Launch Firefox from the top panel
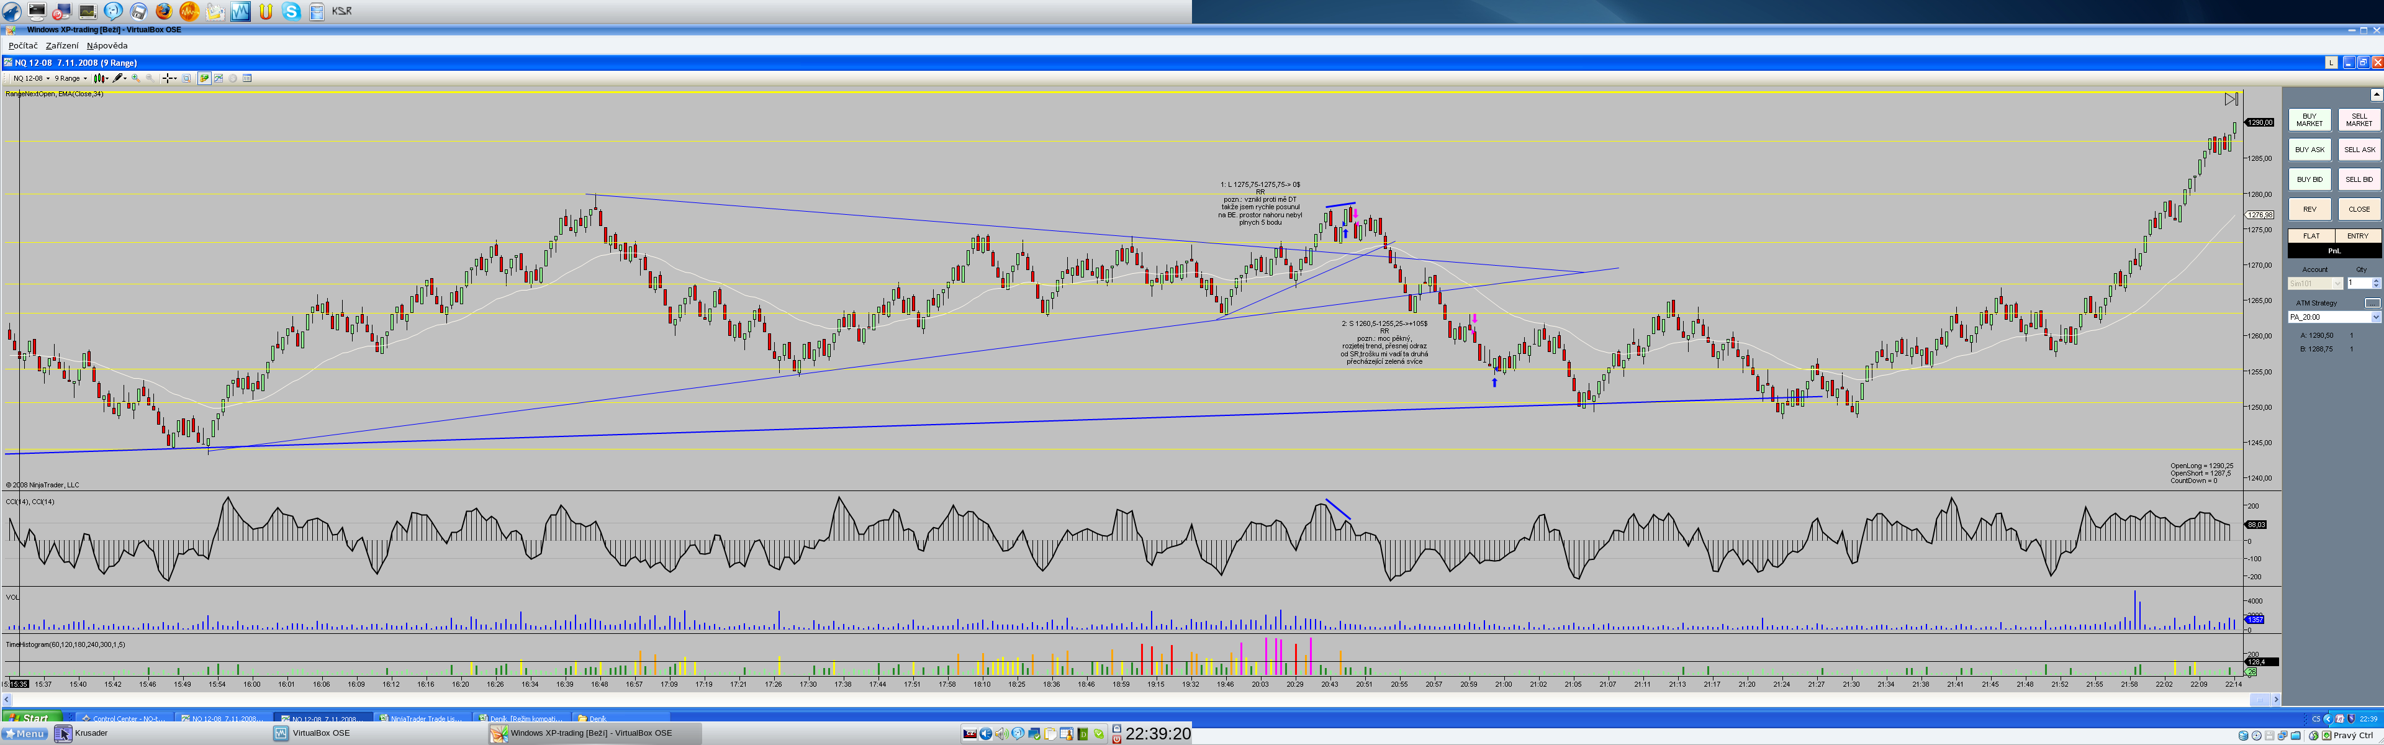 [163, 11]
